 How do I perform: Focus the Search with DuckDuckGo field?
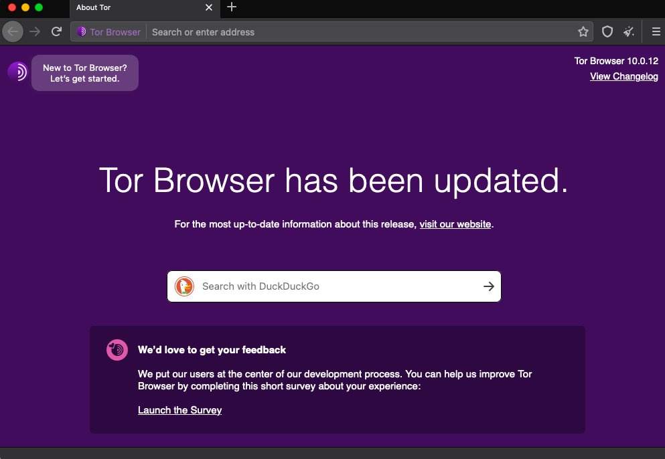tap(334, 286)
